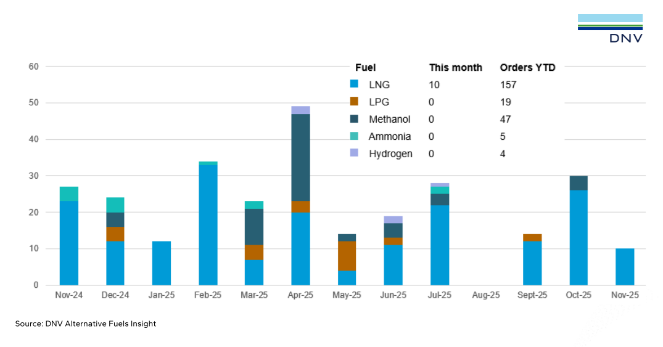
Task: Select the LPG legend color swatch
Action: [354, 102]
